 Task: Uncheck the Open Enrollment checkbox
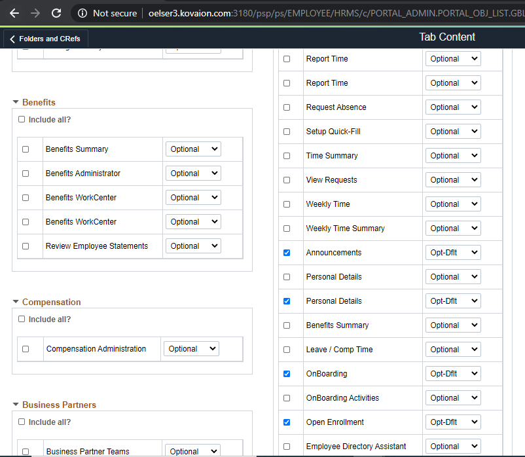[x=287, y=422]
